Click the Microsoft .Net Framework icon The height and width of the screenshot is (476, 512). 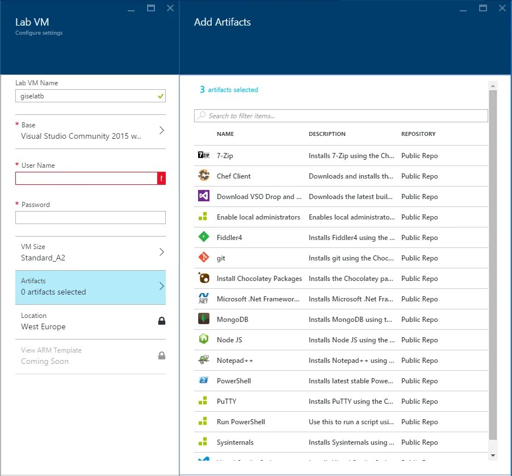(203, 299)
